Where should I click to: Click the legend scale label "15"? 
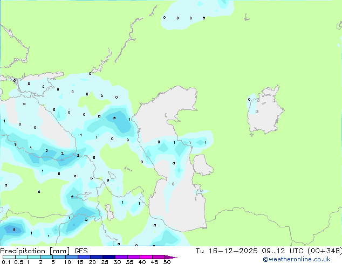coord(80,262)
